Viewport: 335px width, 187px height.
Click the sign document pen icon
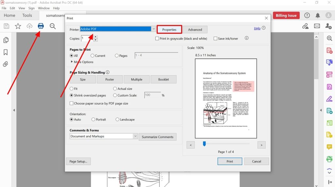[305, 26]
